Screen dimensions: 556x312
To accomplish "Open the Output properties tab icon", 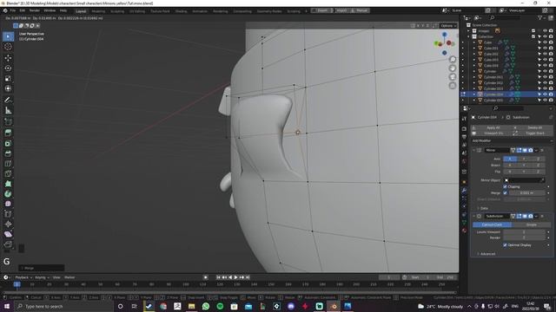I will [464, 137].
